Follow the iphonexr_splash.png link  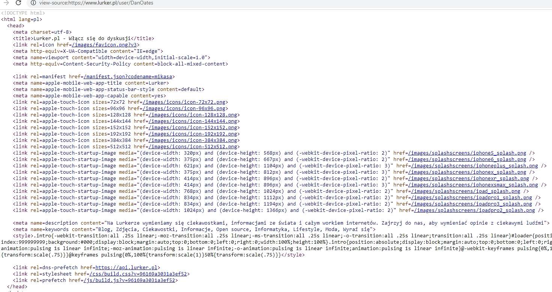469,178
